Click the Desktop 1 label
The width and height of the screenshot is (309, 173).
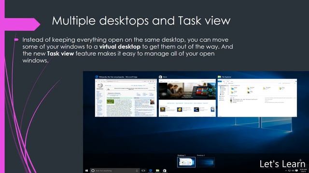point(182,155)
